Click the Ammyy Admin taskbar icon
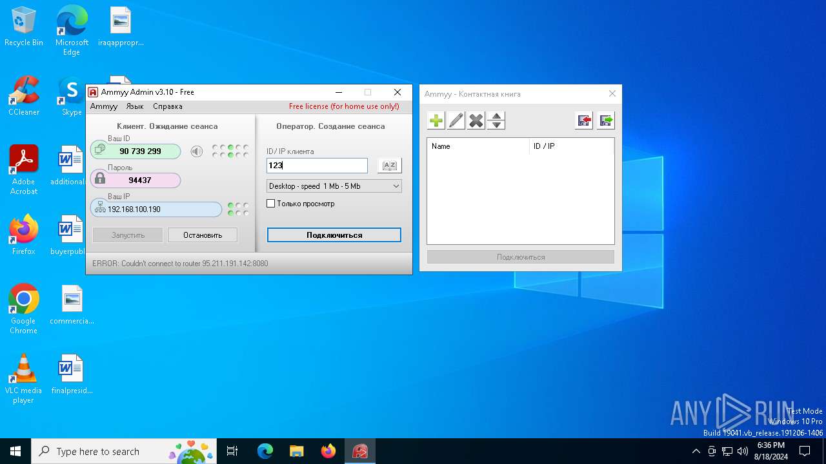 tap(360, 451)
